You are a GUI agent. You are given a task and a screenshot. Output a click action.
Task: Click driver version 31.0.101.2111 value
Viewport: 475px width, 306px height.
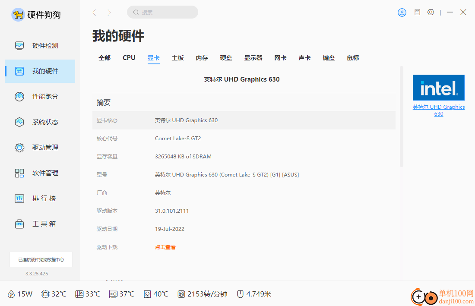[172, 211]
